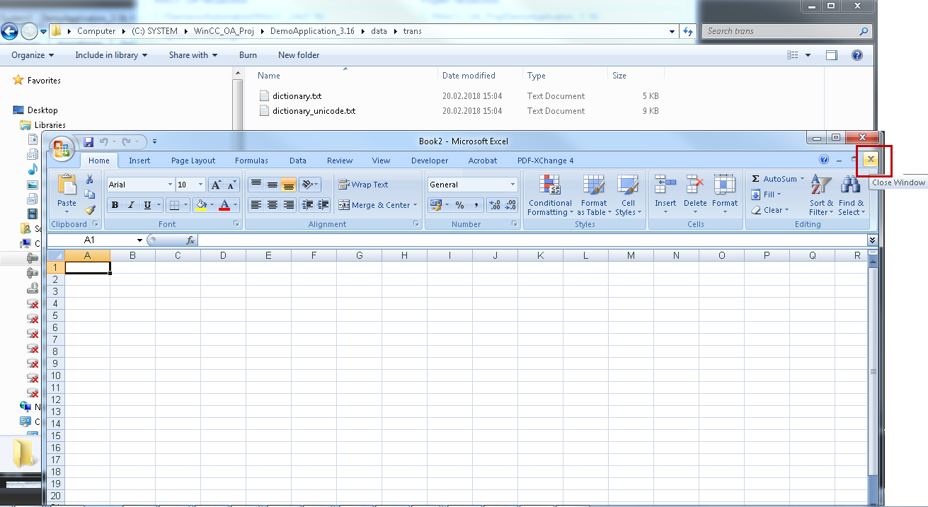Delete cells using Delete button
The height and width of the screenshot is (507, 928).
click(x=695, y=195)
